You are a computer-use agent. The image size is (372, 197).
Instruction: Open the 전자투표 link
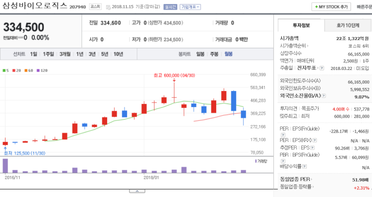coord(307,68)
